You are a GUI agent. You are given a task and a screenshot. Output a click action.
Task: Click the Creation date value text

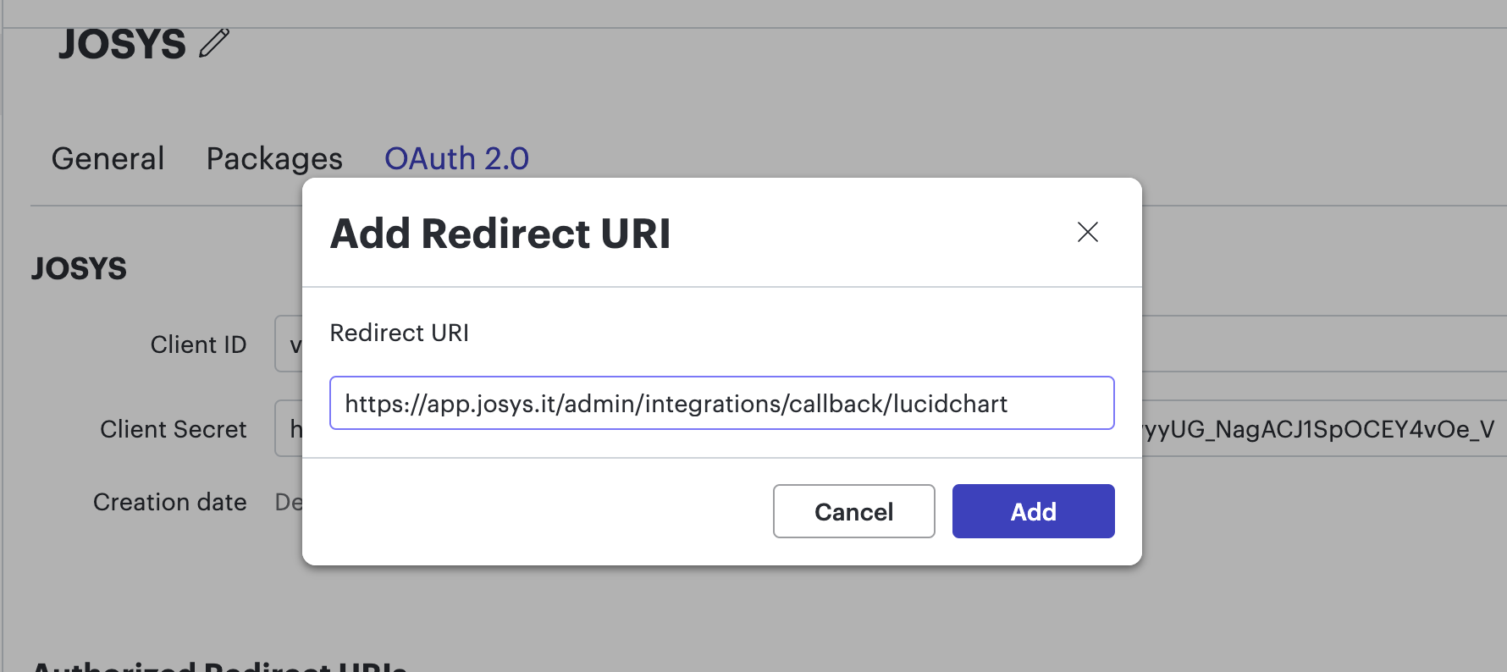289,502
